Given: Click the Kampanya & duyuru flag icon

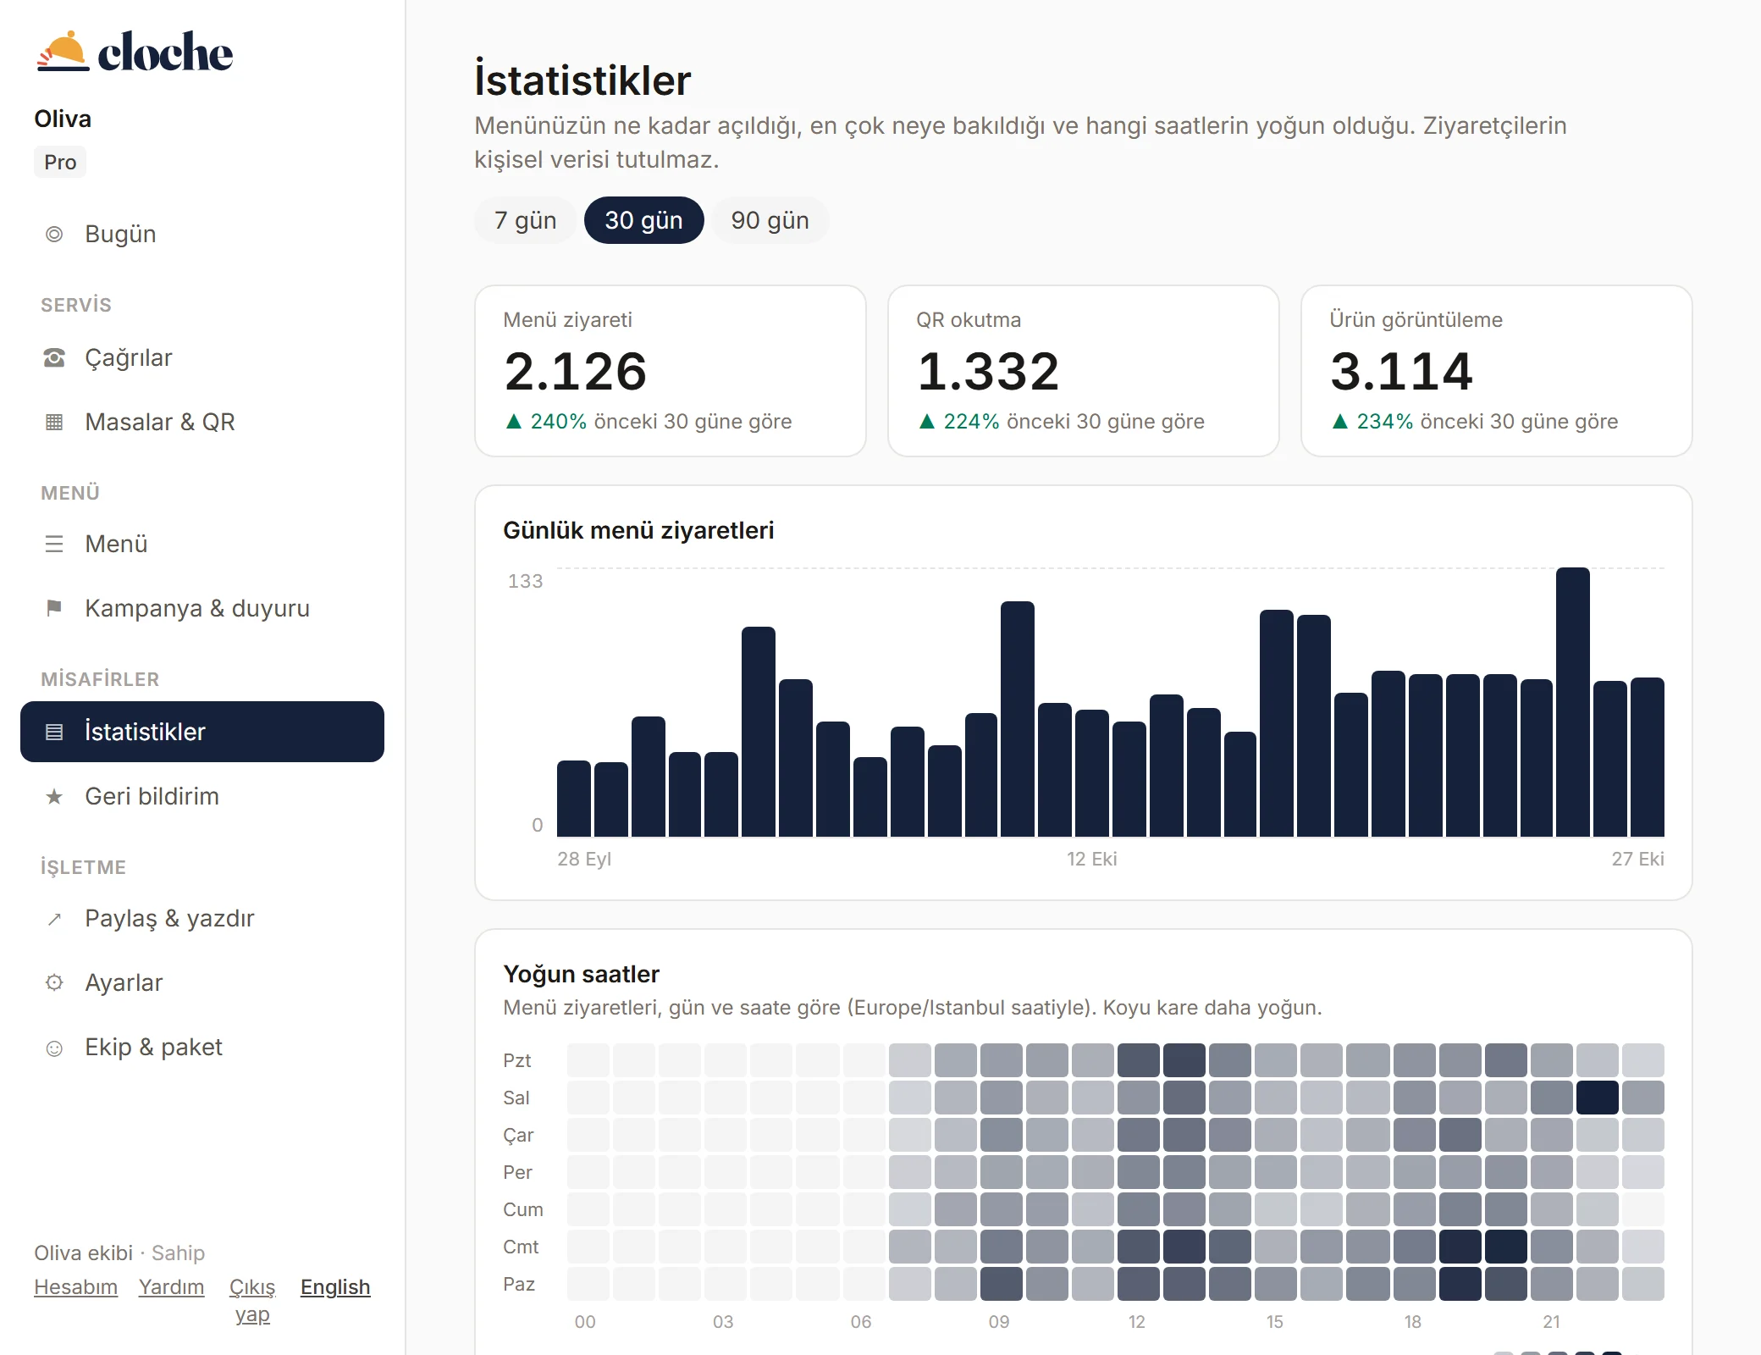Looking at the screenshot, I should [54, 609].
